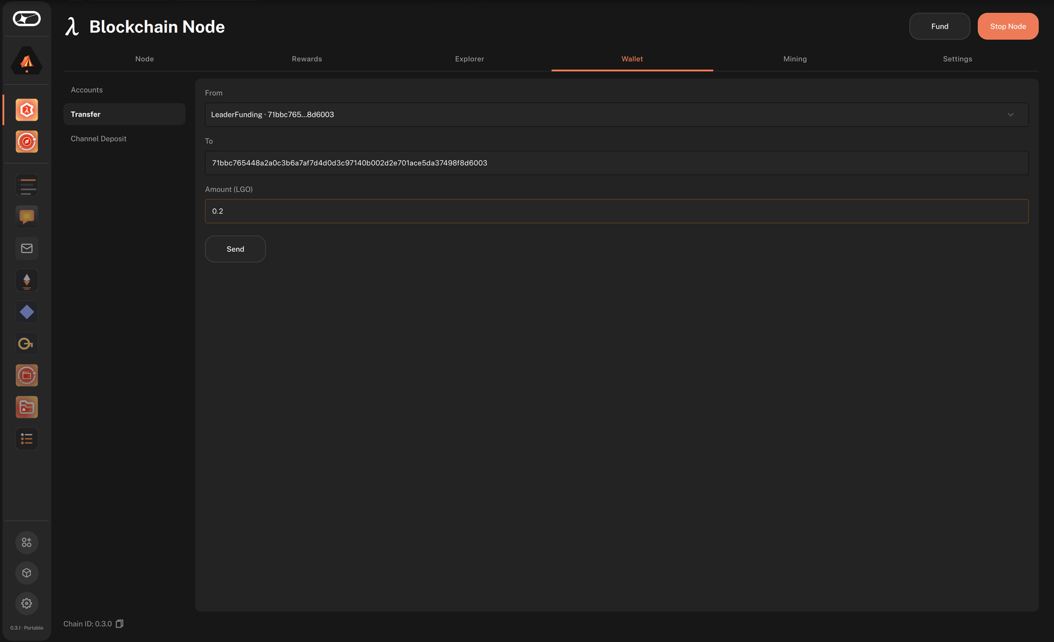
Task: Click the add apps circles-plus icon
Action: 27,543
